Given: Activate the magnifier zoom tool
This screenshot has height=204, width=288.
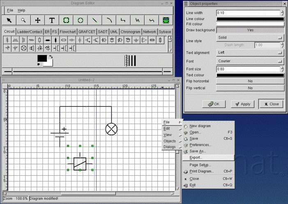Looking at the screenshot, I should pyautogui.click(x=23, y=20).
